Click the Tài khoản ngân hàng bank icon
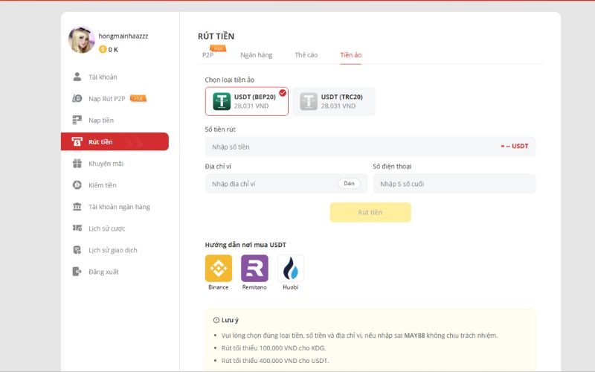The height and width of the screenshot is (372, 595). click(77, 207)
